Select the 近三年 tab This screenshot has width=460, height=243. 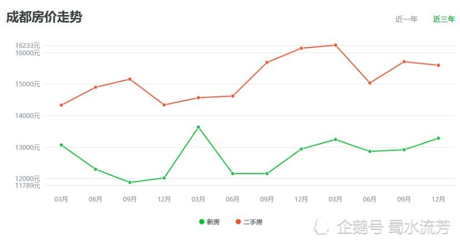pos(443,19)
